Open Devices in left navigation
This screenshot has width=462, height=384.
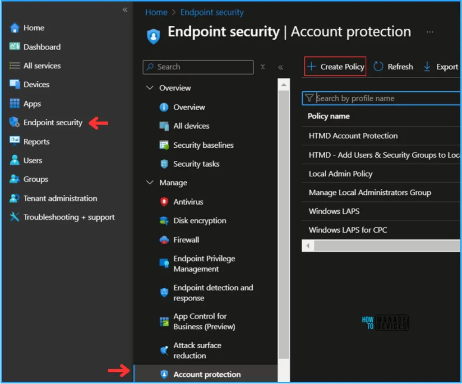click(x=36, y=84)
